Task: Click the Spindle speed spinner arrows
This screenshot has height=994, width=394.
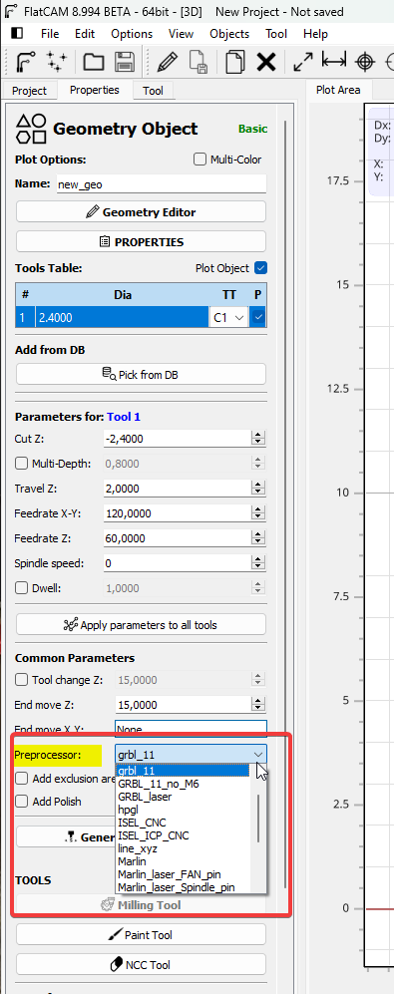Action: click(x=257, y=563)
